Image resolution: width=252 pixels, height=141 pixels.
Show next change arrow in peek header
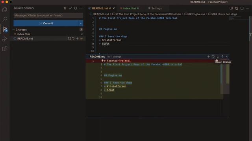click(218, 56)
